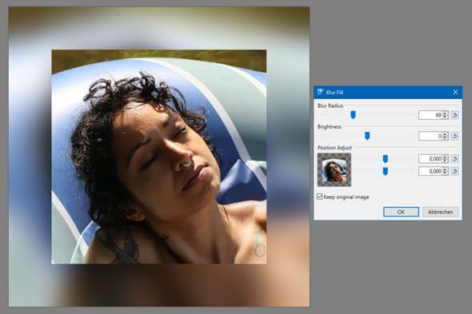Click the Blur Fill title bar icon
The image size is (472, 314).
320,92
